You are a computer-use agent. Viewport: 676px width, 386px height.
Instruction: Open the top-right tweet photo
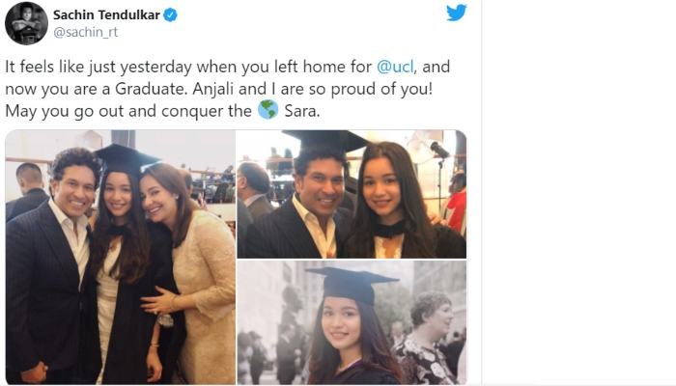(x=352, y=194)
